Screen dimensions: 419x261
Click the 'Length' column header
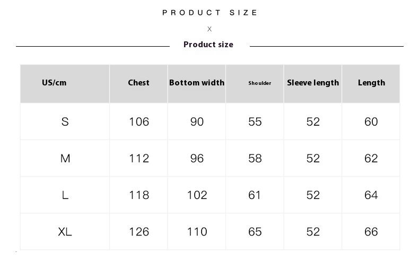371,83
